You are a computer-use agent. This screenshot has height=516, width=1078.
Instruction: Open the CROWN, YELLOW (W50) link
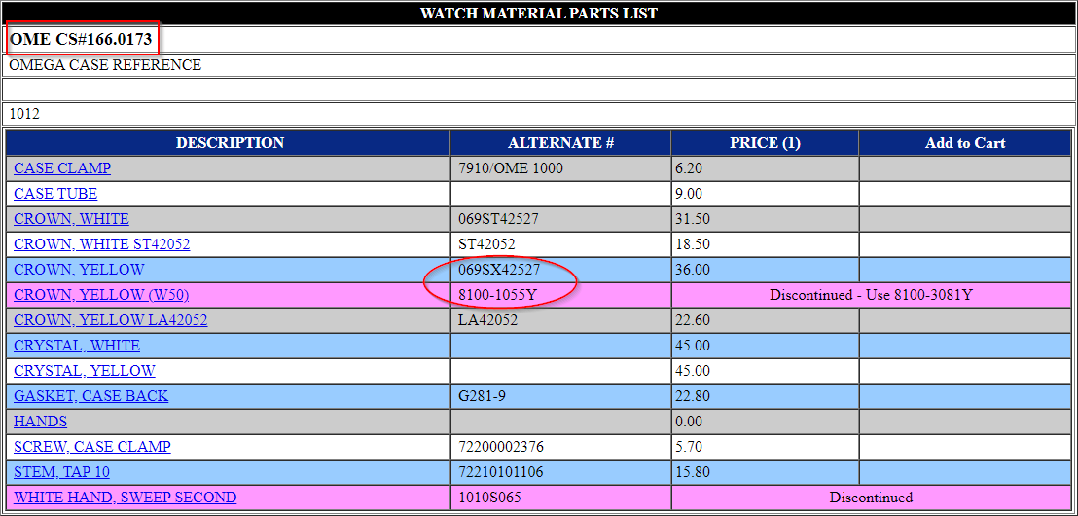click(101, 295)
